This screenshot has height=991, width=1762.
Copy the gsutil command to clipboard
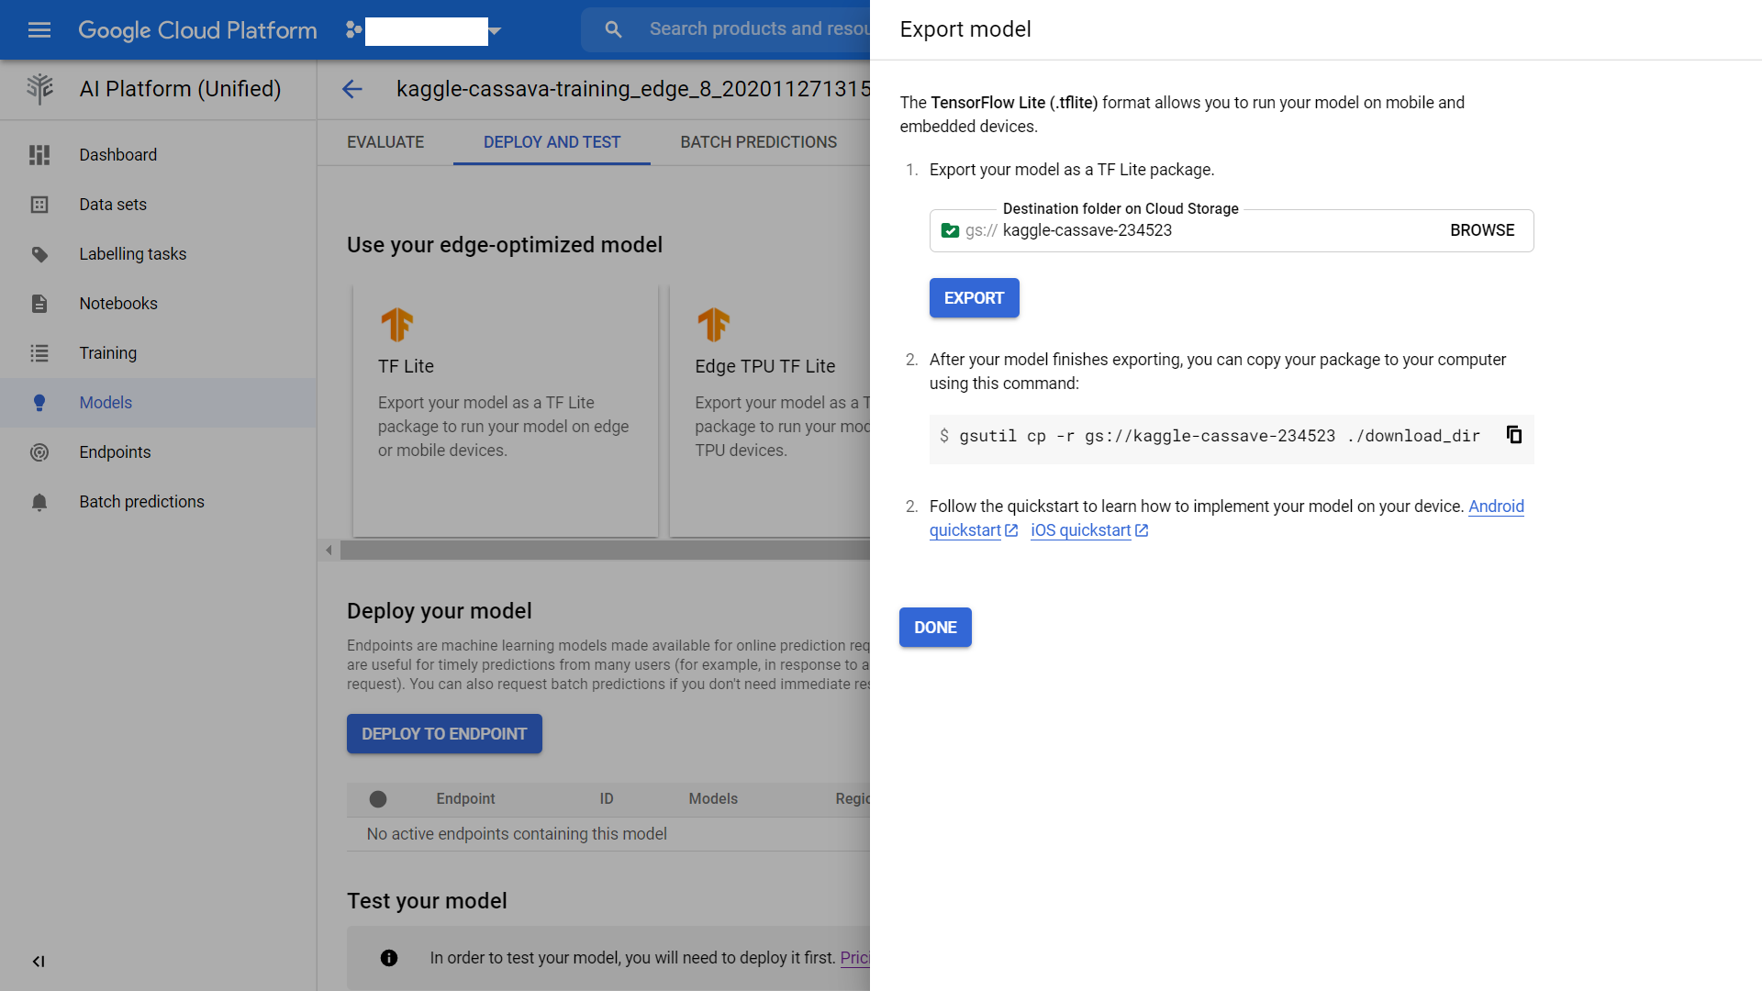(x=1513, y=435)
